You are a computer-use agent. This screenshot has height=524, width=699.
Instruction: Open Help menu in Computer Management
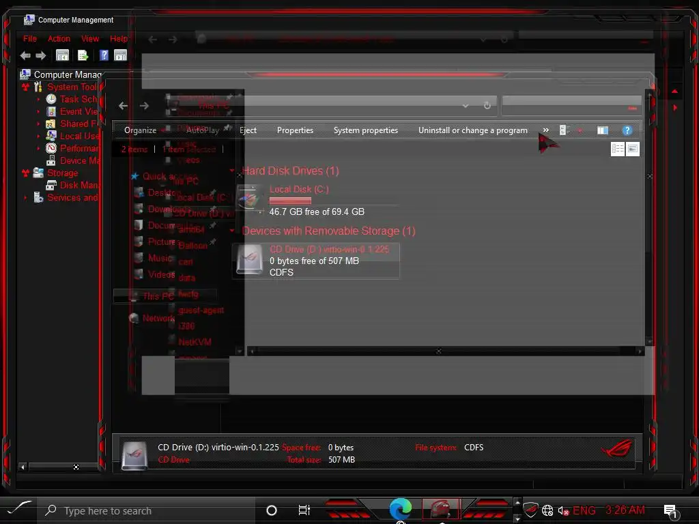(119, 39)
